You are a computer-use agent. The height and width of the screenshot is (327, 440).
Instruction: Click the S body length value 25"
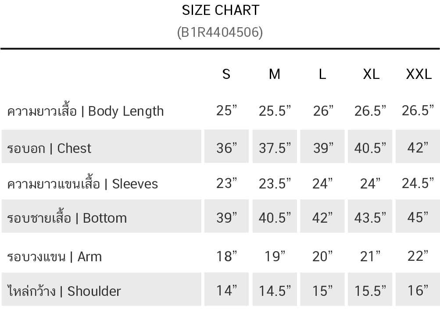pos(226,110)
